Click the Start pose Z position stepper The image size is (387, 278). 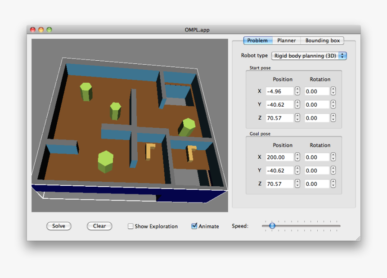(x=297, y=118)
